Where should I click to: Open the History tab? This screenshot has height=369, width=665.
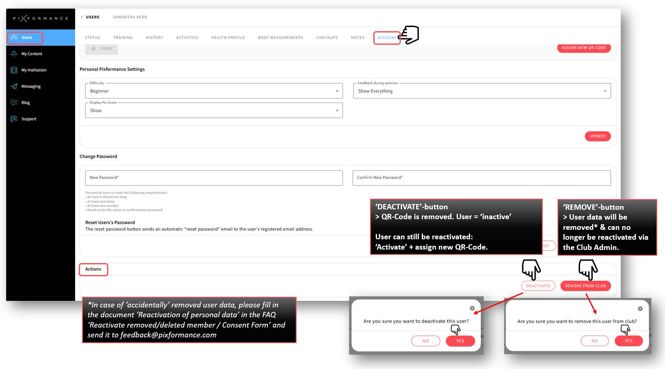coord(154,38)
